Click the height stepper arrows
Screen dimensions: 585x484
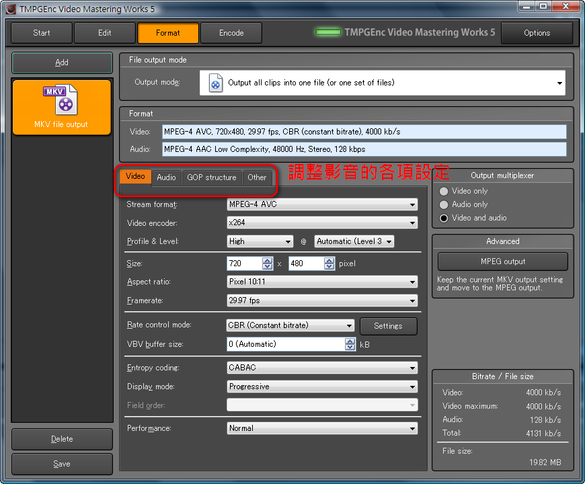tap(329, 264)
